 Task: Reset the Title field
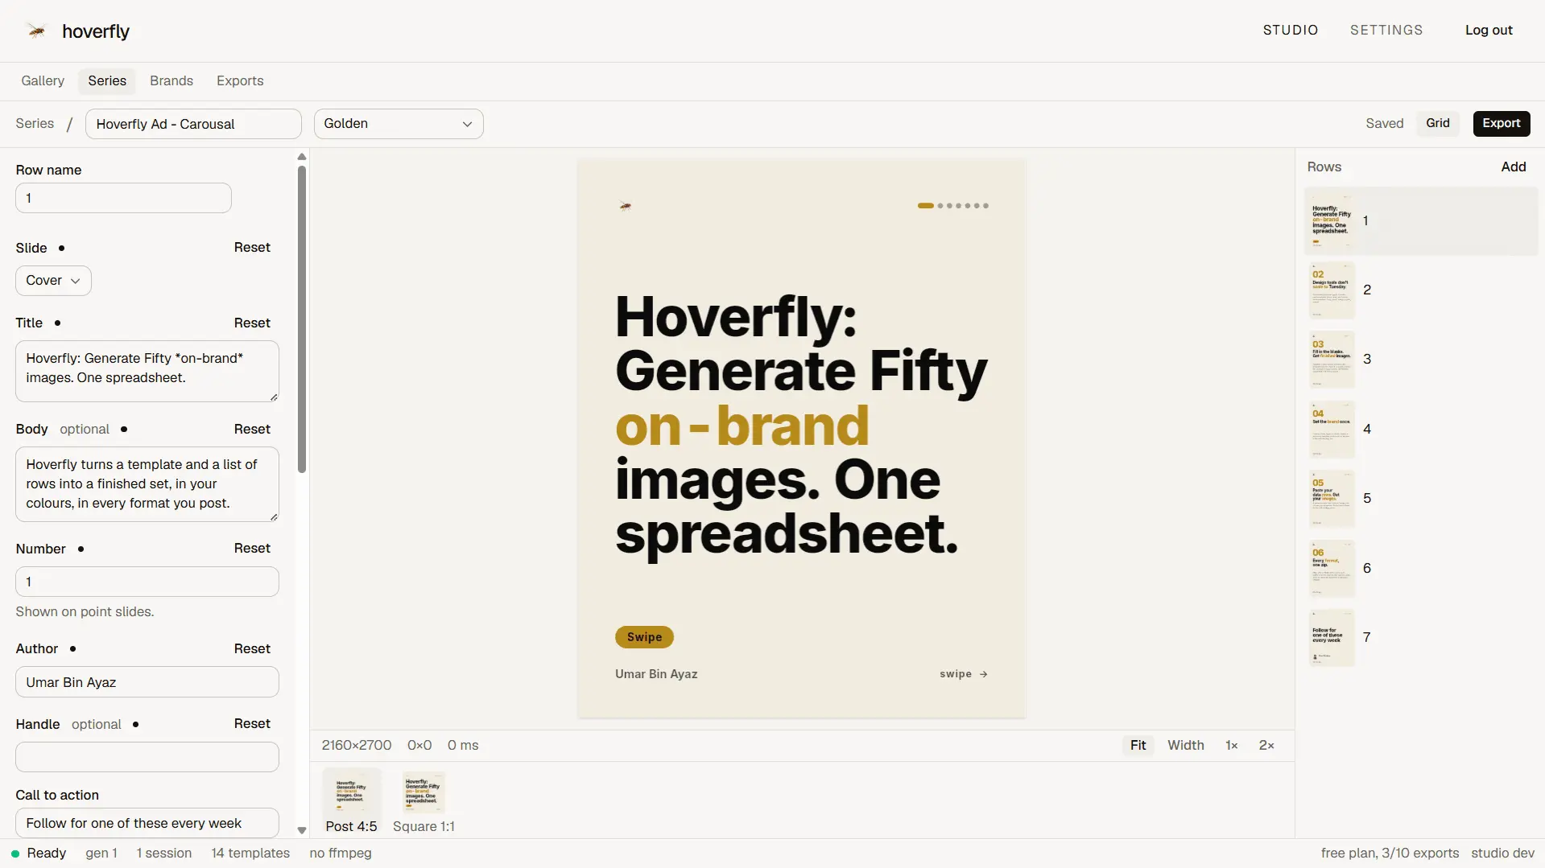(x=252, y=323)
